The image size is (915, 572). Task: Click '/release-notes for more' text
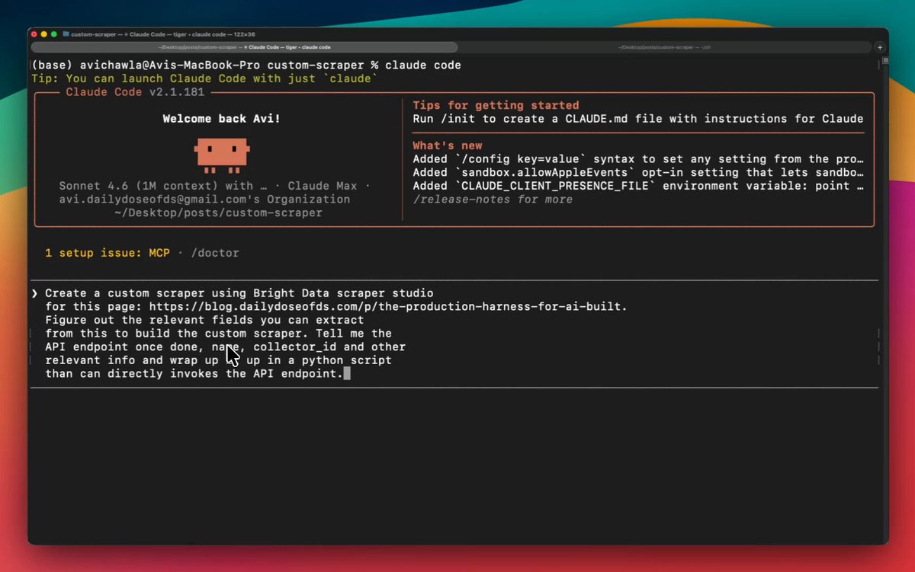pyautogui.click(x=493, y=200)
